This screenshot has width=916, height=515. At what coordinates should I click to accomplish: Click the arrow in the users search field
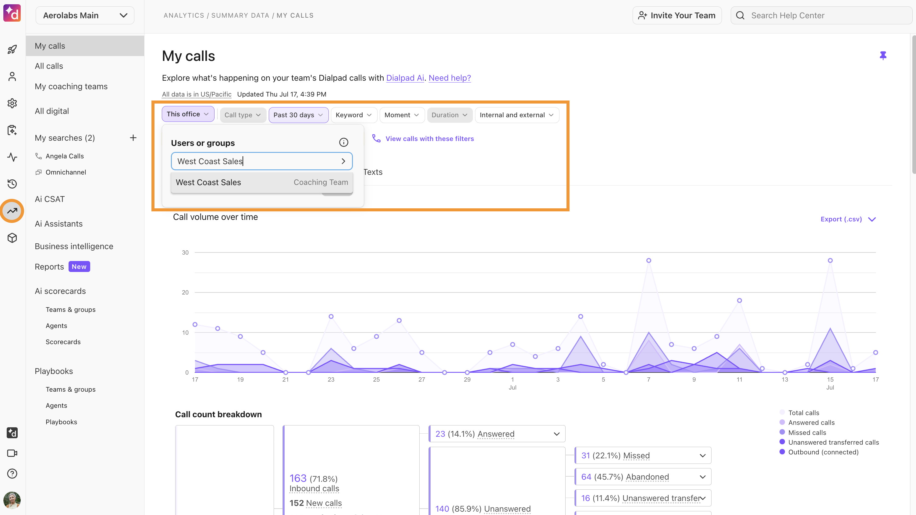coord(343,161)
